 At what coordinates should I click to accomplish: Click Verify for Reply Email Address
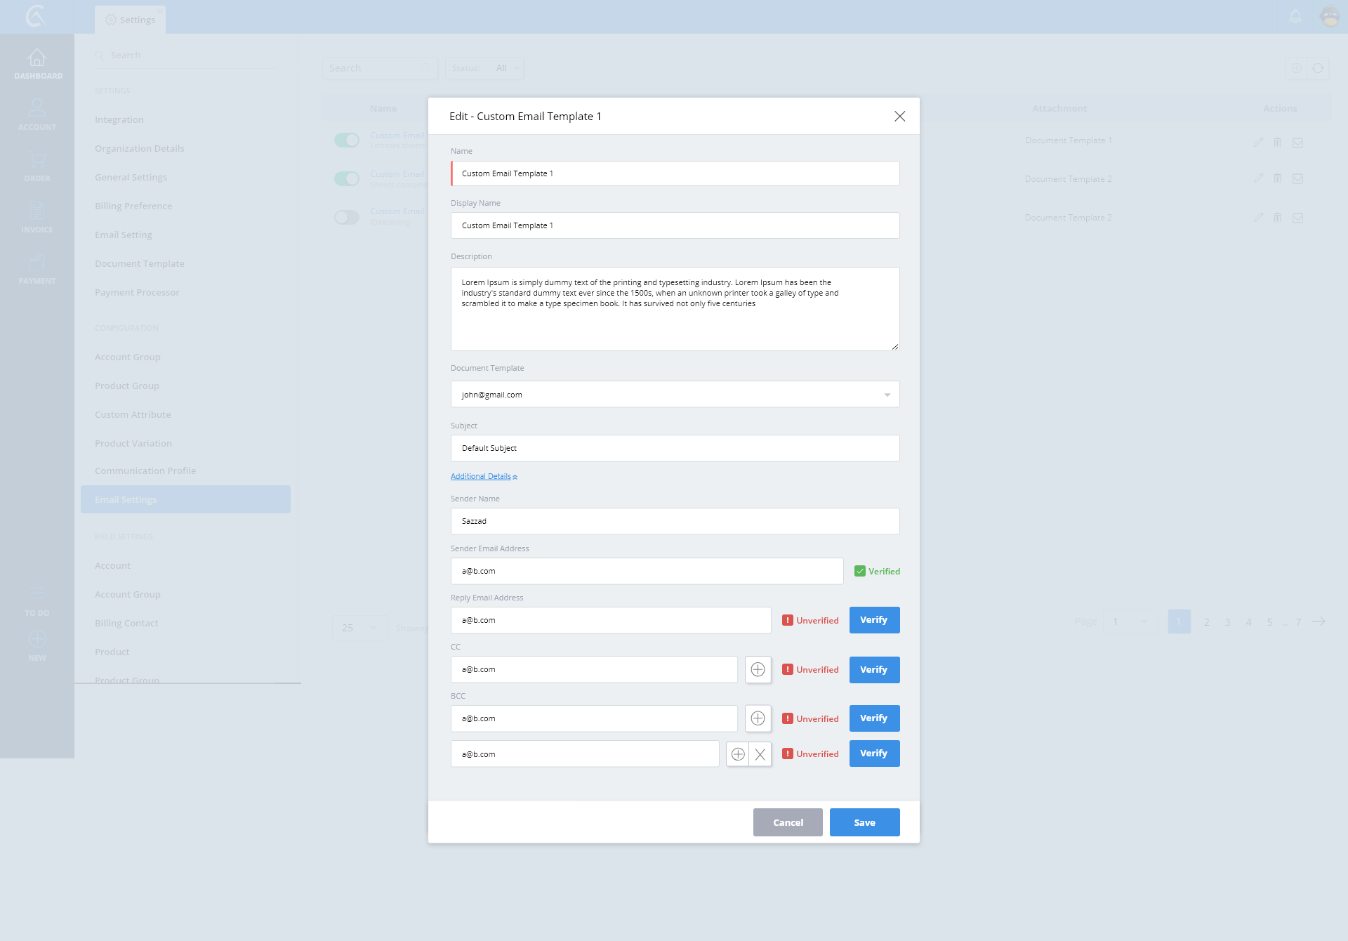874,620
